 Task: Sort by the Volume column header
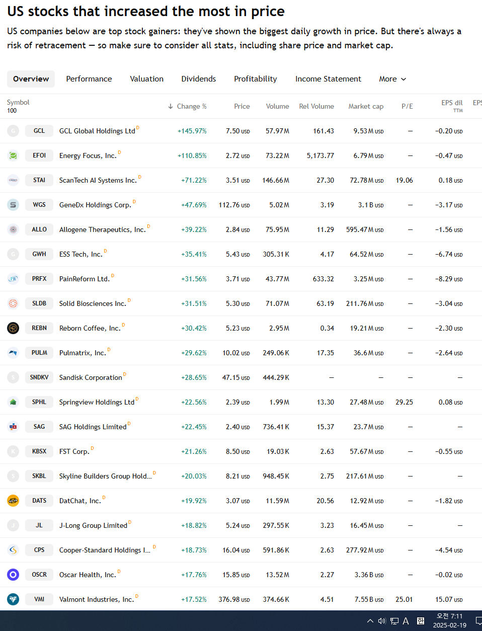click(x=278, y=106)
